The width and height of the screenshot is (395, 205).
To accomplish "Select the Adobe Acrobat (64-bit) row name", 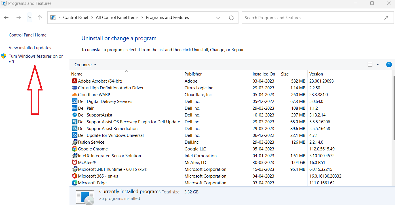I will point(100,81).
